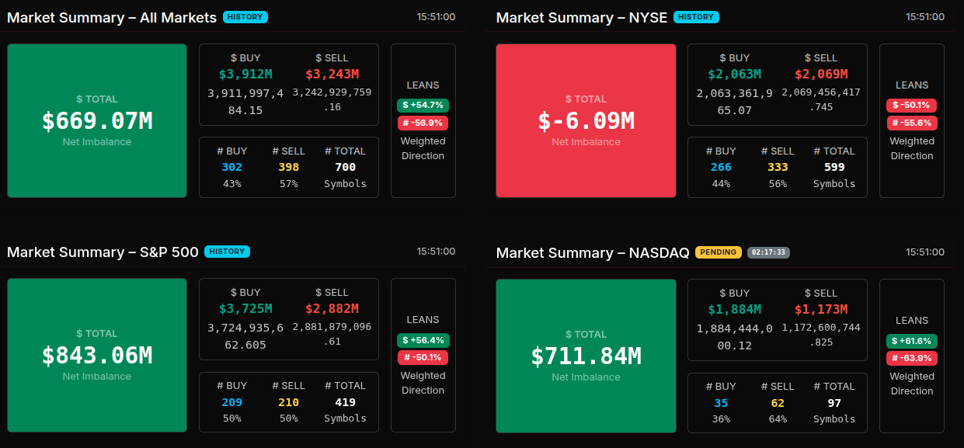Click the $ +56.4% S&P 500 lean badge
The height and width of the screenshot is (448, 964).
[423, 340]
